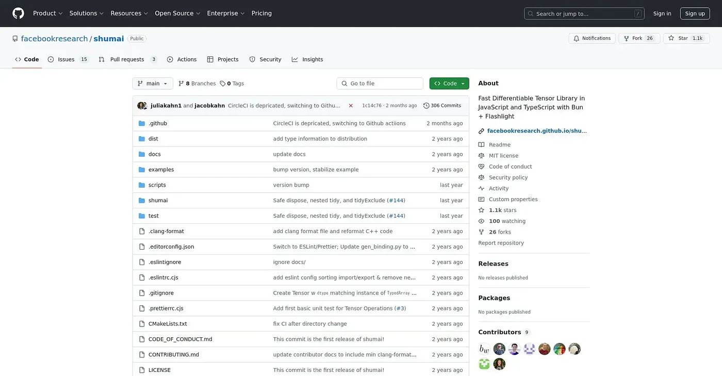Switch to the Issues tab
The width and height of the screenshot is (722, 376).
click(x=68, y=59)
